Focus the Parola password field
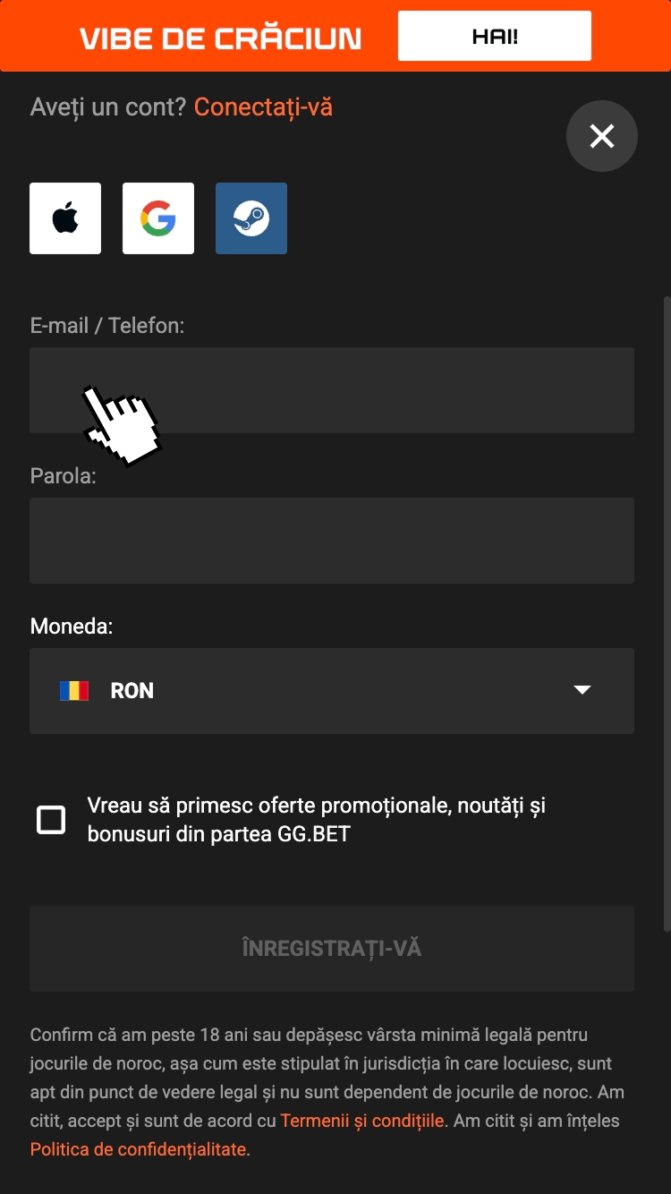 pyautogui.click(x=332, y=541)
